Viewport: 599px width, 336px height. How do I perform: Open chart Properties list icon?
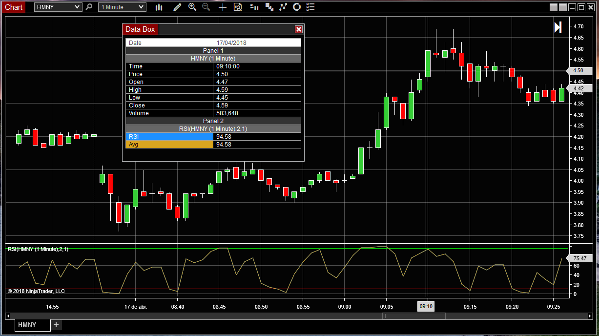click(310, 7)
